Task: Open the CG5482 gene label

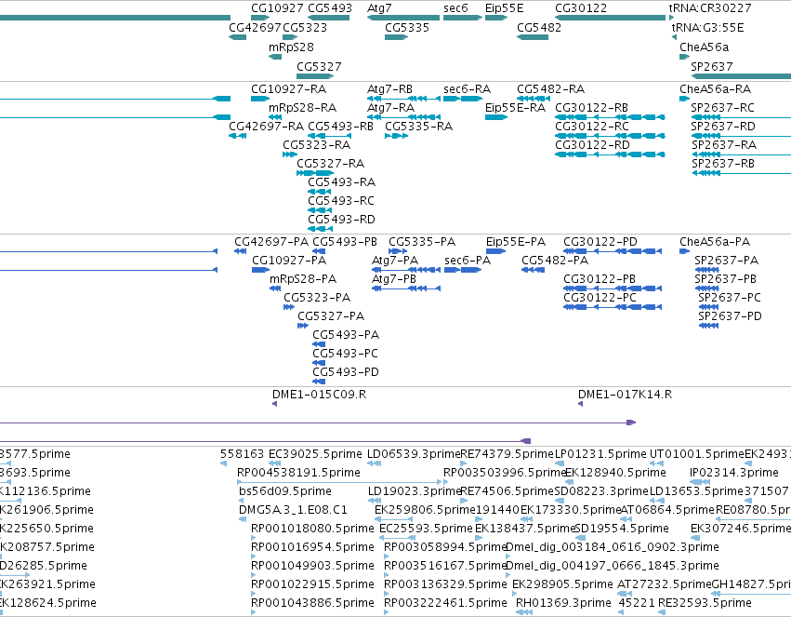Action: 539,28
